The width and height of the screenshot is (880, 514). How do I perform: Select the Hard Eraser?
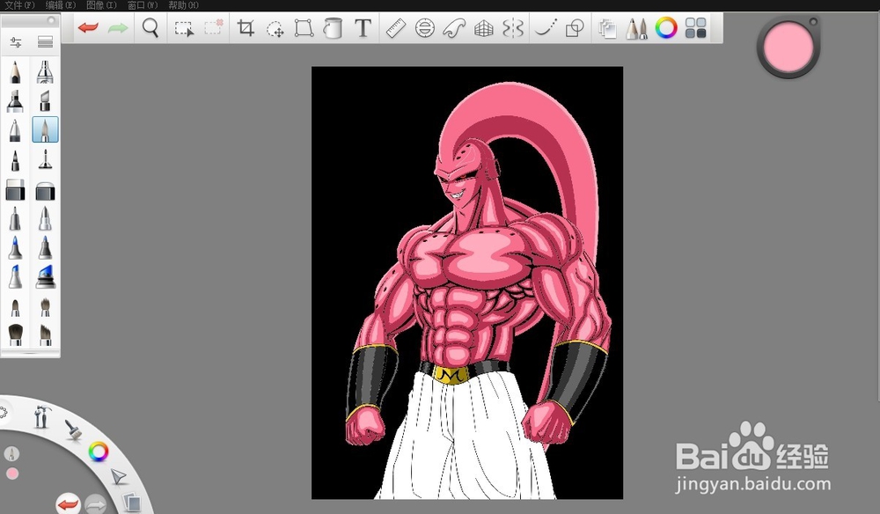click(x=15, y=190)
